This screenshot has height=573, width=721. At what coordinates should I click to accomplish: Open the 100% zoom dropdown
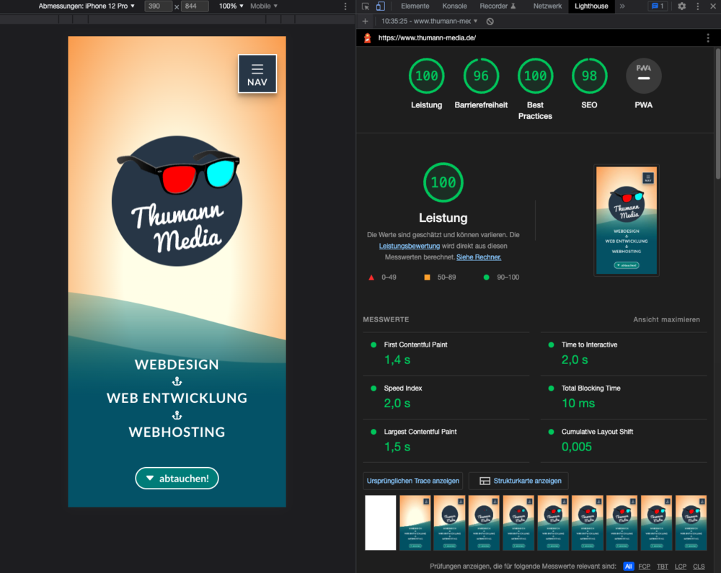click(x=231, y=6)
